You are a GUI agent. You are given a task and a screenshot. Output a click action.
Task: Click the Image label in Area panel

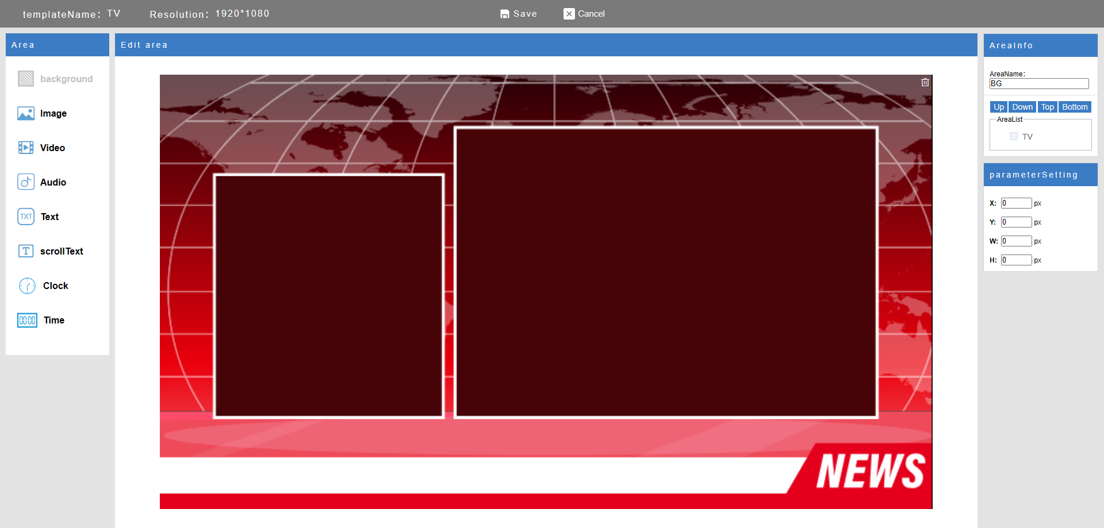(x=53, y=113)
